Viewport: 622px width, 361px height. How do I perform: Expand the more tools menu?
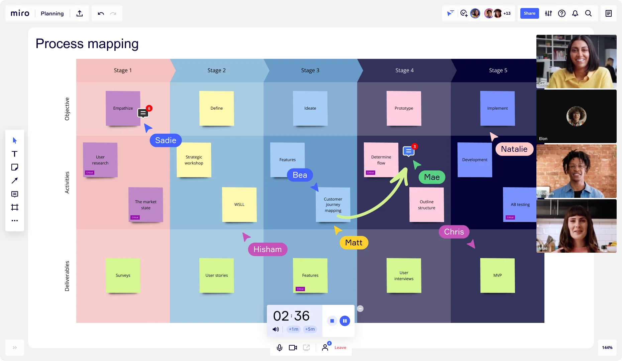coord(15,221)
